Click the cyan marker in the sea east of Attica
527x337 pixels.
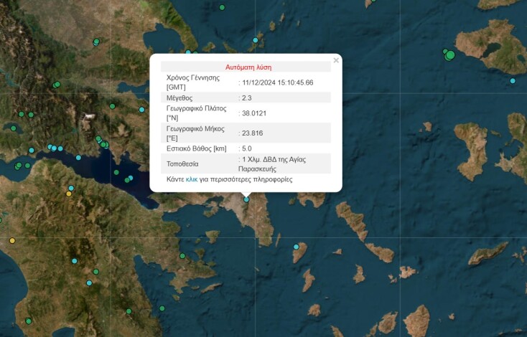coord(296,247)
